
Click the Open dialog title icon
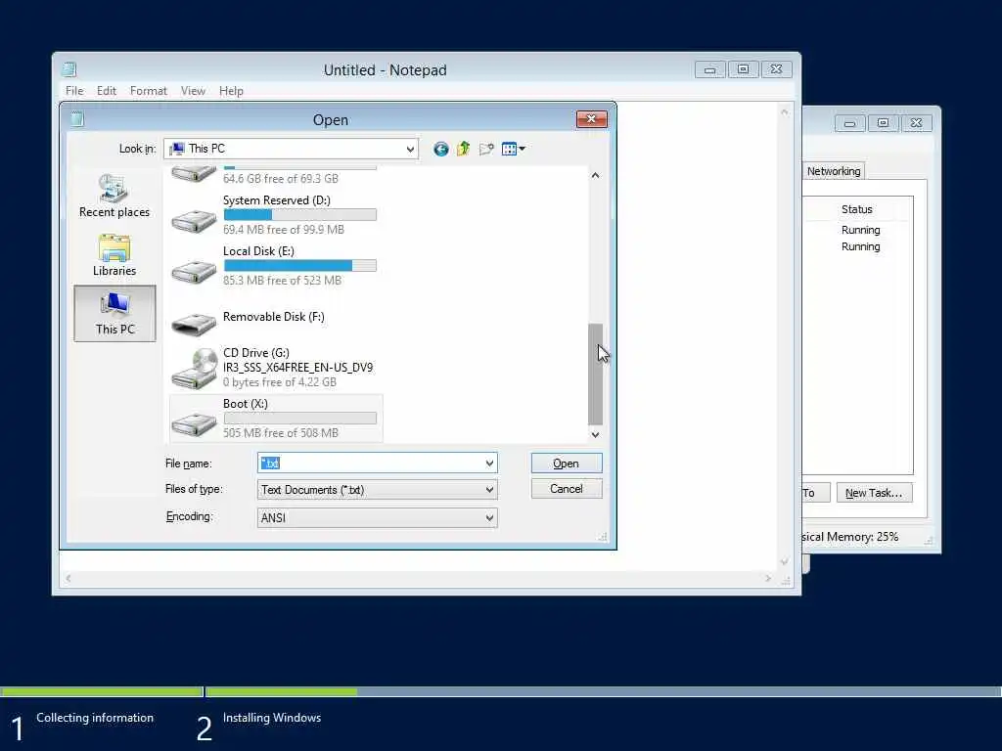point(77,118)
